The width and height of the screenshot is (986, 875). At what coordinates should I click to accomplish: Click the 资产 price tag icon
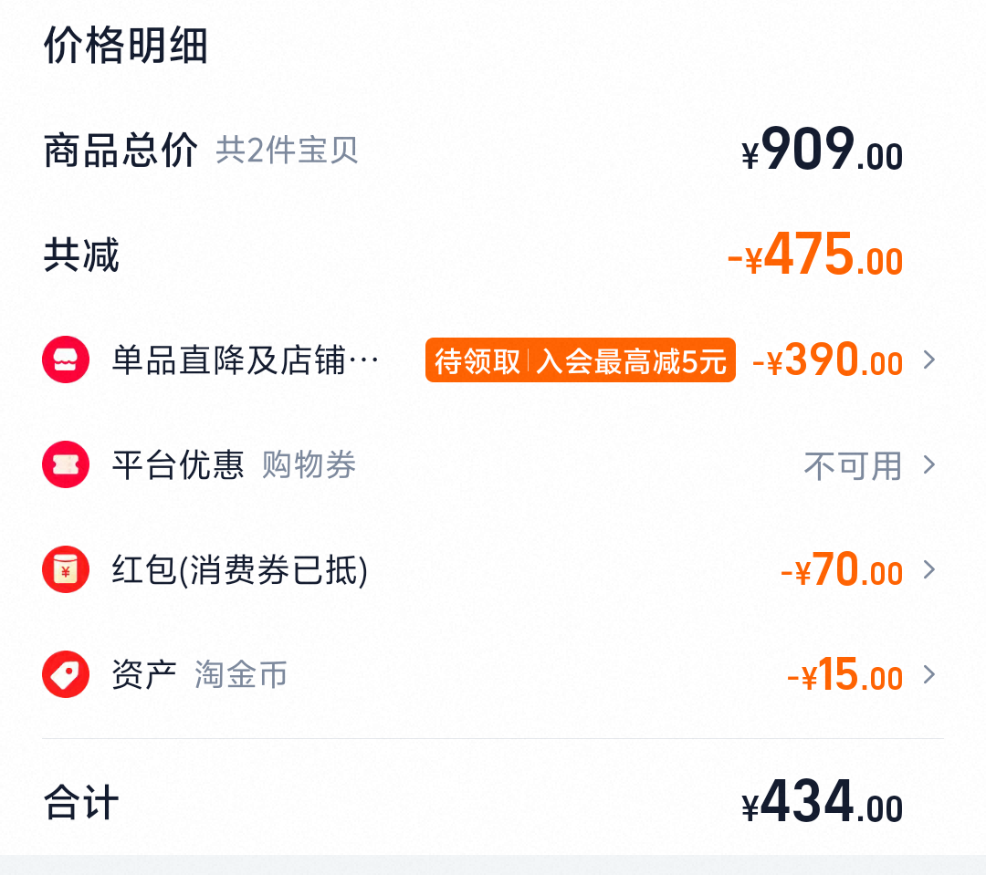[66, 675]
